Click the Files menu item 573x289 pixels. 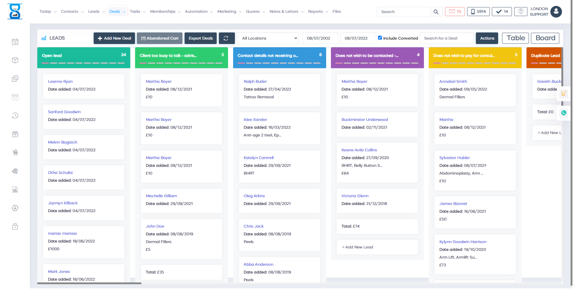(x=337, y=12)
